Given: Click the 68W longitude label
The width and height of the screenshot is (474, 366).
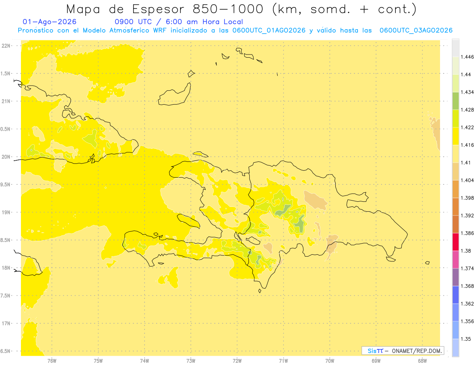Looking at the screenshot, I should pos(422,360).
